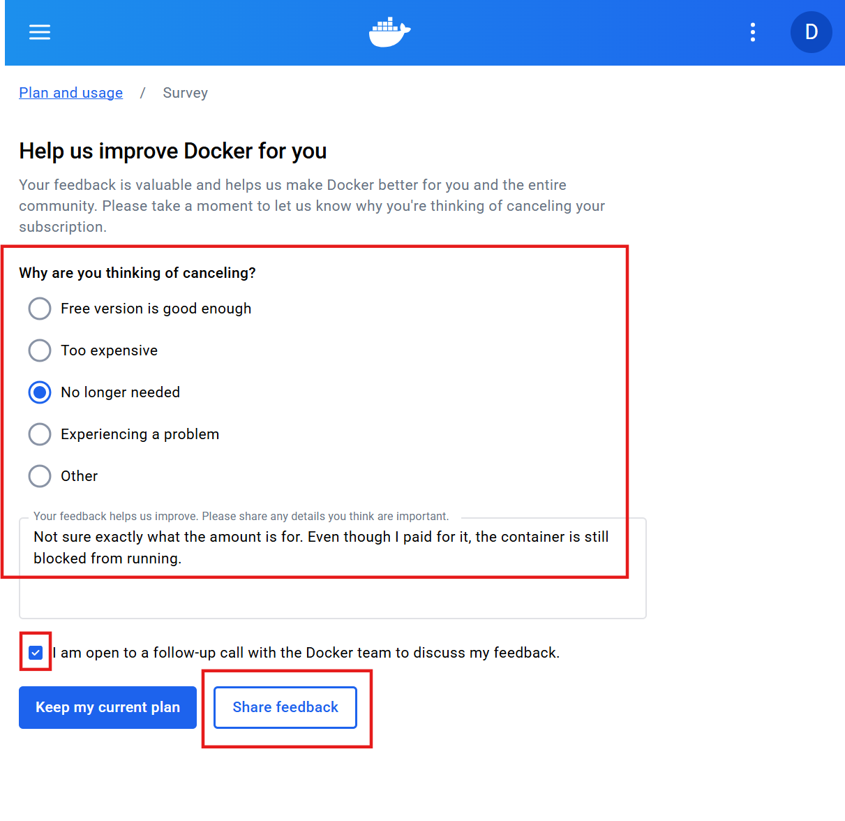The height and width of the screenshot is (821, 845).
Task: Focus the feedback details text area
Action: 333,568
